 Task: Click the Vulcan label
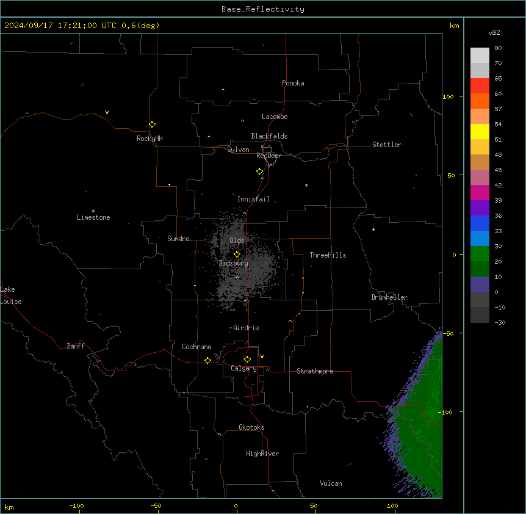(331, 483)
